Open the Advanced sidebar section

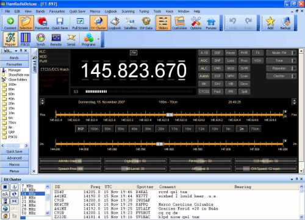click(x=14, y=158)
